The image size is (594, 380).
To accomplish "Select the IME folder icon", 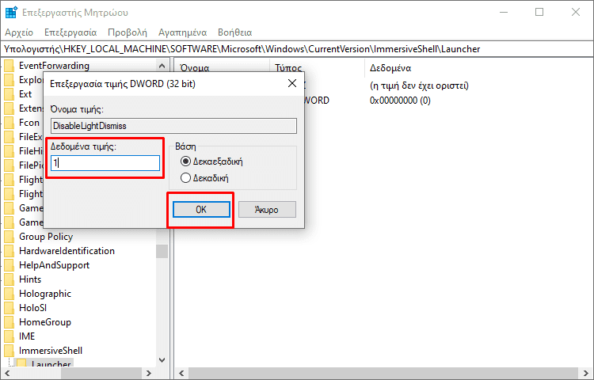I will click(9, 336).
